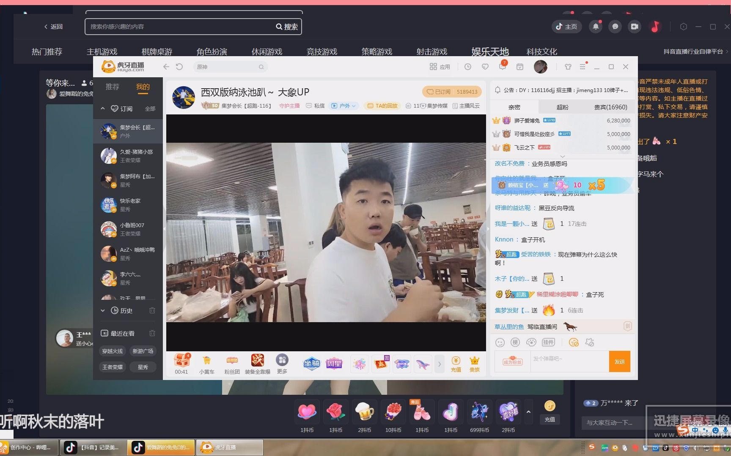Open the 装备全靠爆 game icon

click(x=257, y=364)
